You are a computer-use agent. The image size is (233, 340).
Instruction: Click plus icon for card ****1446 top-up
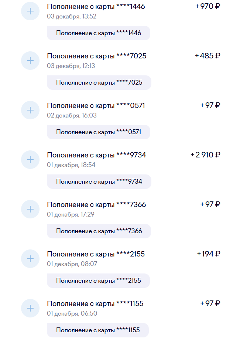(30, 11)
